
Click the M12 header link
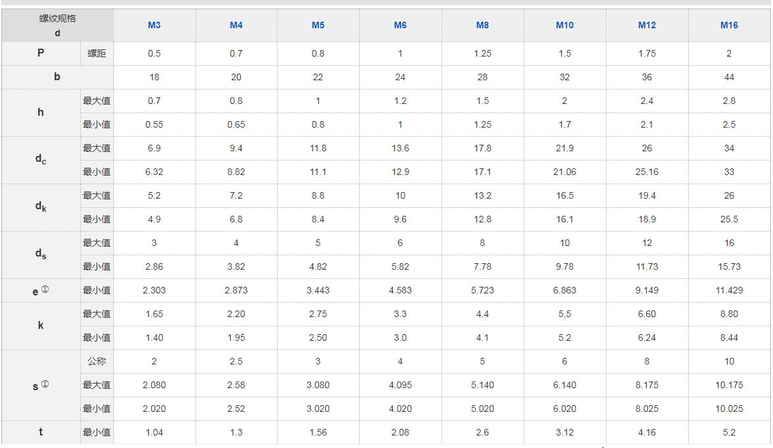tap(647, 25)
